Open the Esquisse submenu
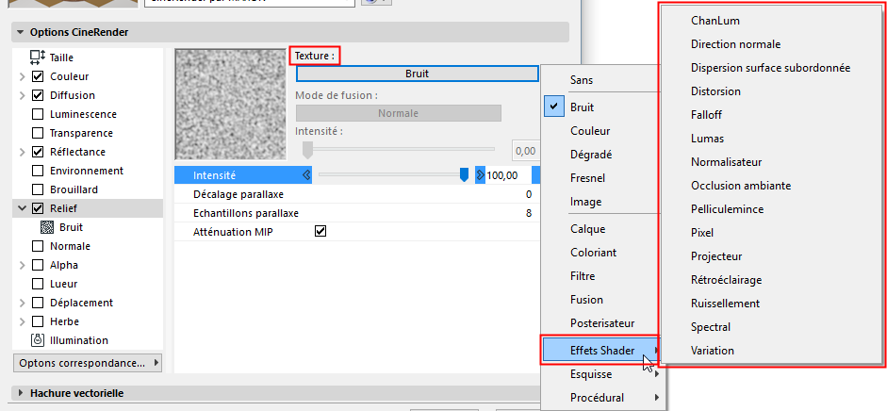The width and height of the screenshot is (887, 411). (x=602, y=374)
